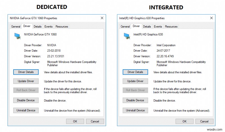The image size is (225, 132).
Task: Click Disable Device in the NVIDIA window
Action: (x=26, y=100)
